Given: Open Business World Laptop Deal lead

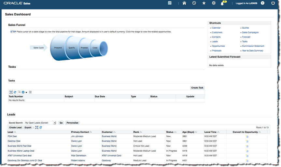Looking at the screenshot, I should tap(21, 151).
